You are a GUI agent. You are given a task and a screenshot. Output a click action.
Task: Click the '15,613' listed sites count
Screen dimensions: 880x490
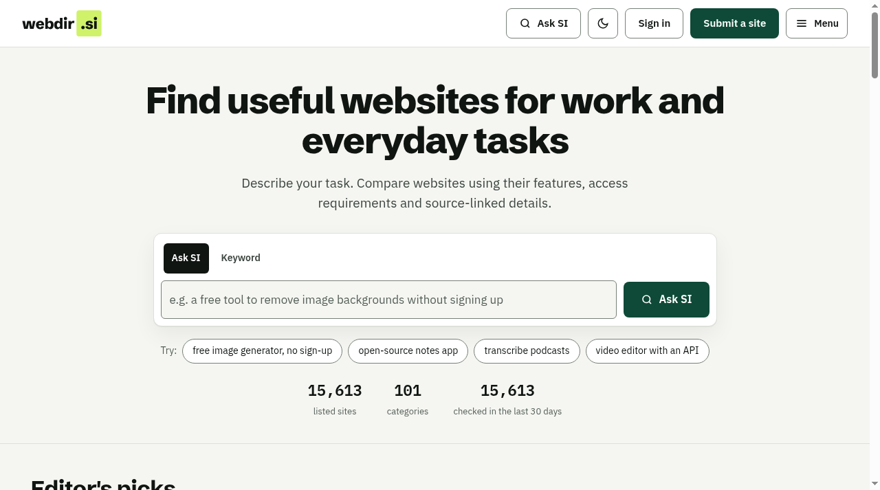pos(335,390)
